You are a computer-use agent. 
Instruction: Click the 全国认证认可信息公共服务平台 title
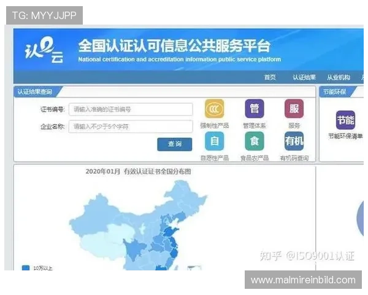[x=174, y=46]
